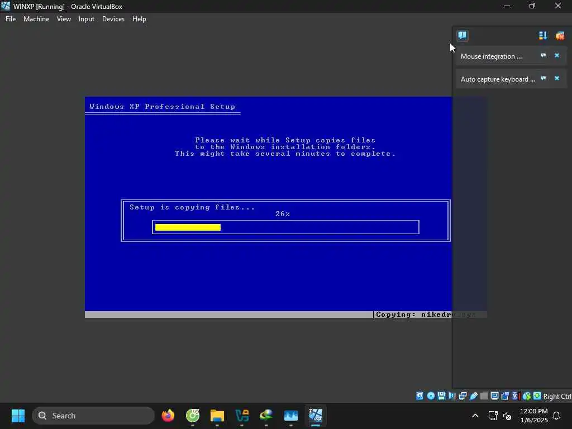Open File Explorer from the taskbar
Screen dimensions: 572x429
pyautogui.click(x=217, y=416)
